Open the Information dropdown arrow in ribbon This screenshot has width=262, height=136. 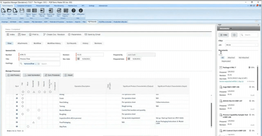pos(81,16)
